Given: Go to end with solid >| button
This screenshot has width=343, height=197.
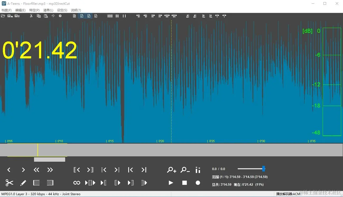Looking at the screenshot, I should [x=144, y=170].
